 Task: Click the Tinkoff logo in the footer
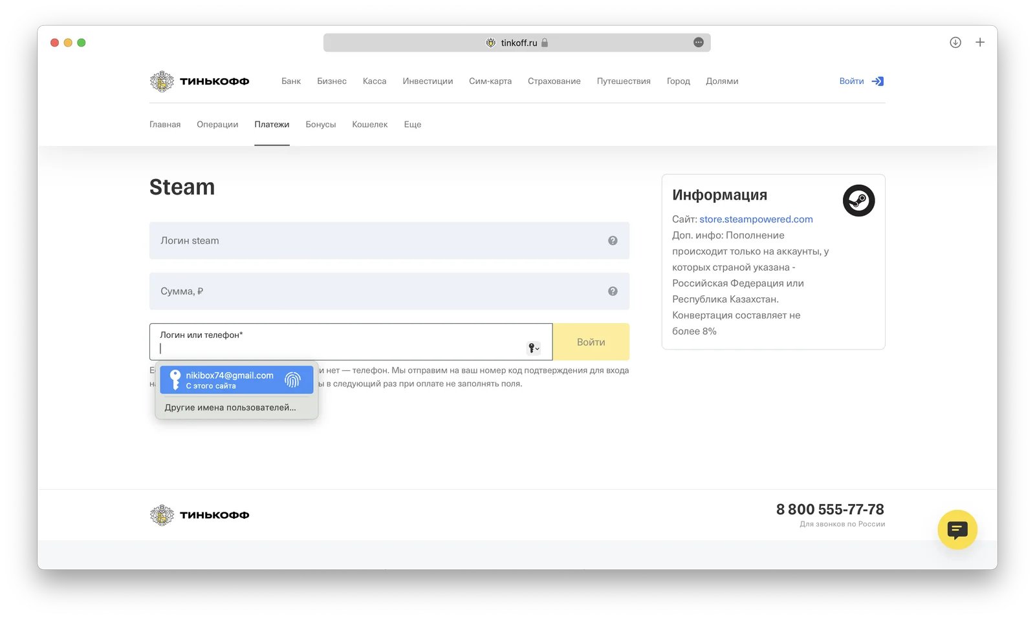click(199, 515)
